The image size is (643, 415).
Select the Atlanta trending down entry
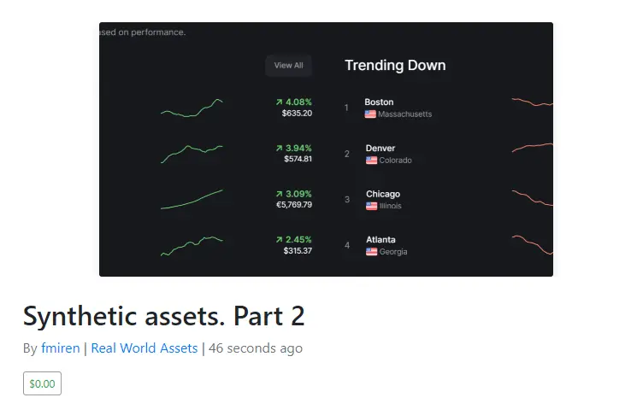tap(446, 245)
